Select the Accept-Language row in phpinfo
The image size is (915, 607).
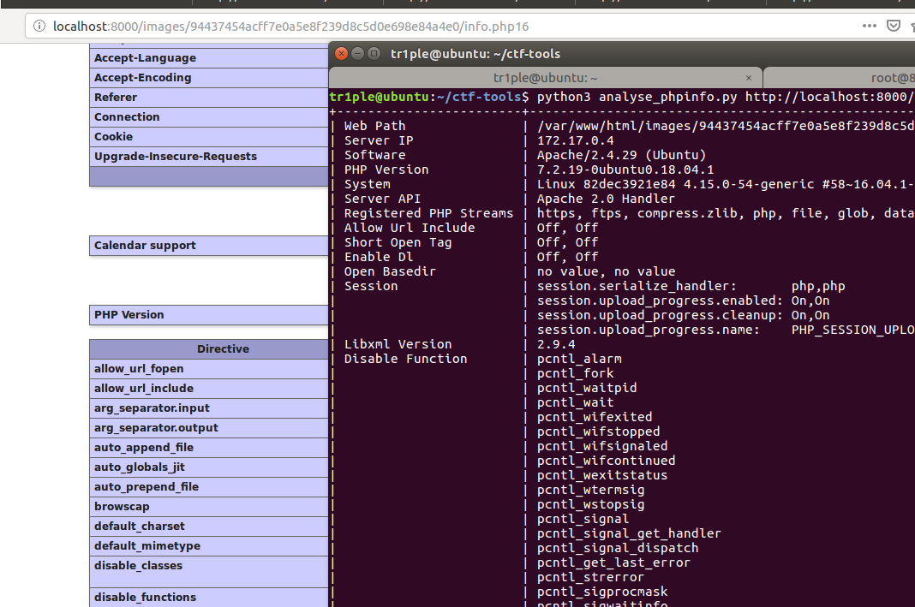(209, 57)
